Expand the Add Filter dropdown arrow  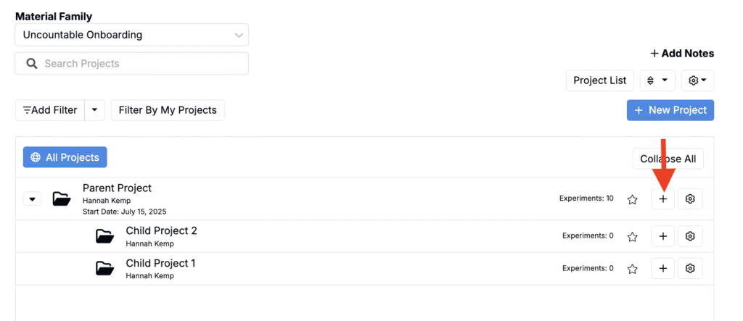95,110
